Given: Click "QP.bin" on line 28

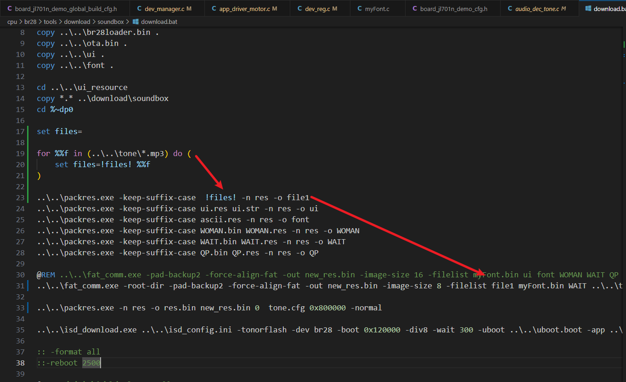Looking at the screenshot, I should (x=214, y=253).
